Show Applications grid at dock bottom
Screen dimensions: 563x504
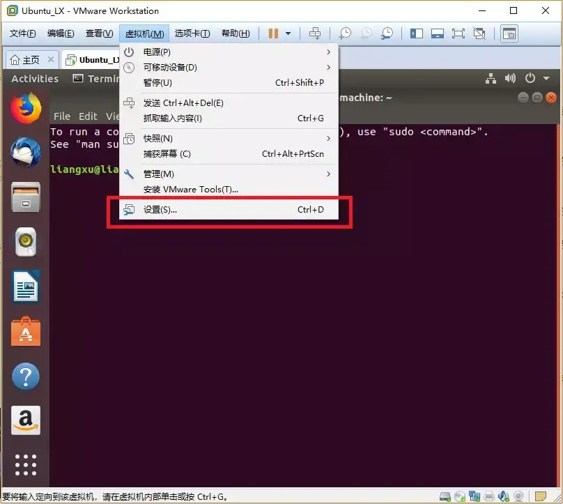point(26,465)
